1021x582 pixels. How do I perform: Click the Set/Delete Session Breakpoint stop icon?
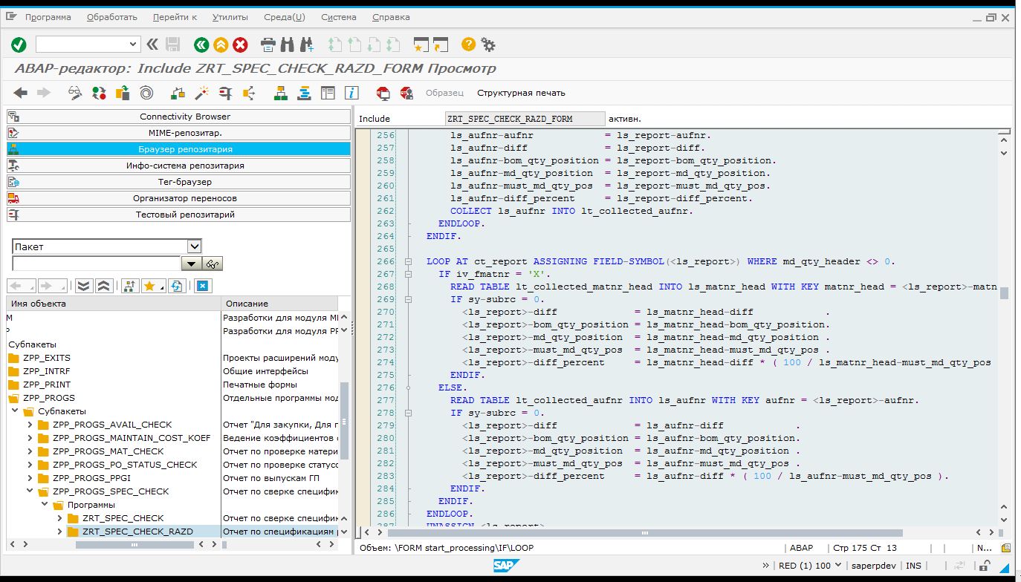pos(383,93)
